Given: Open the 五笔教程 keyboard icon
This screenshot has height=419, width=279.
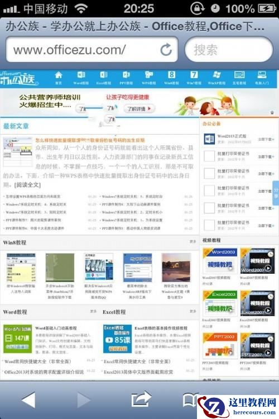Looking at the screenshot, I should tap(239, 78).
